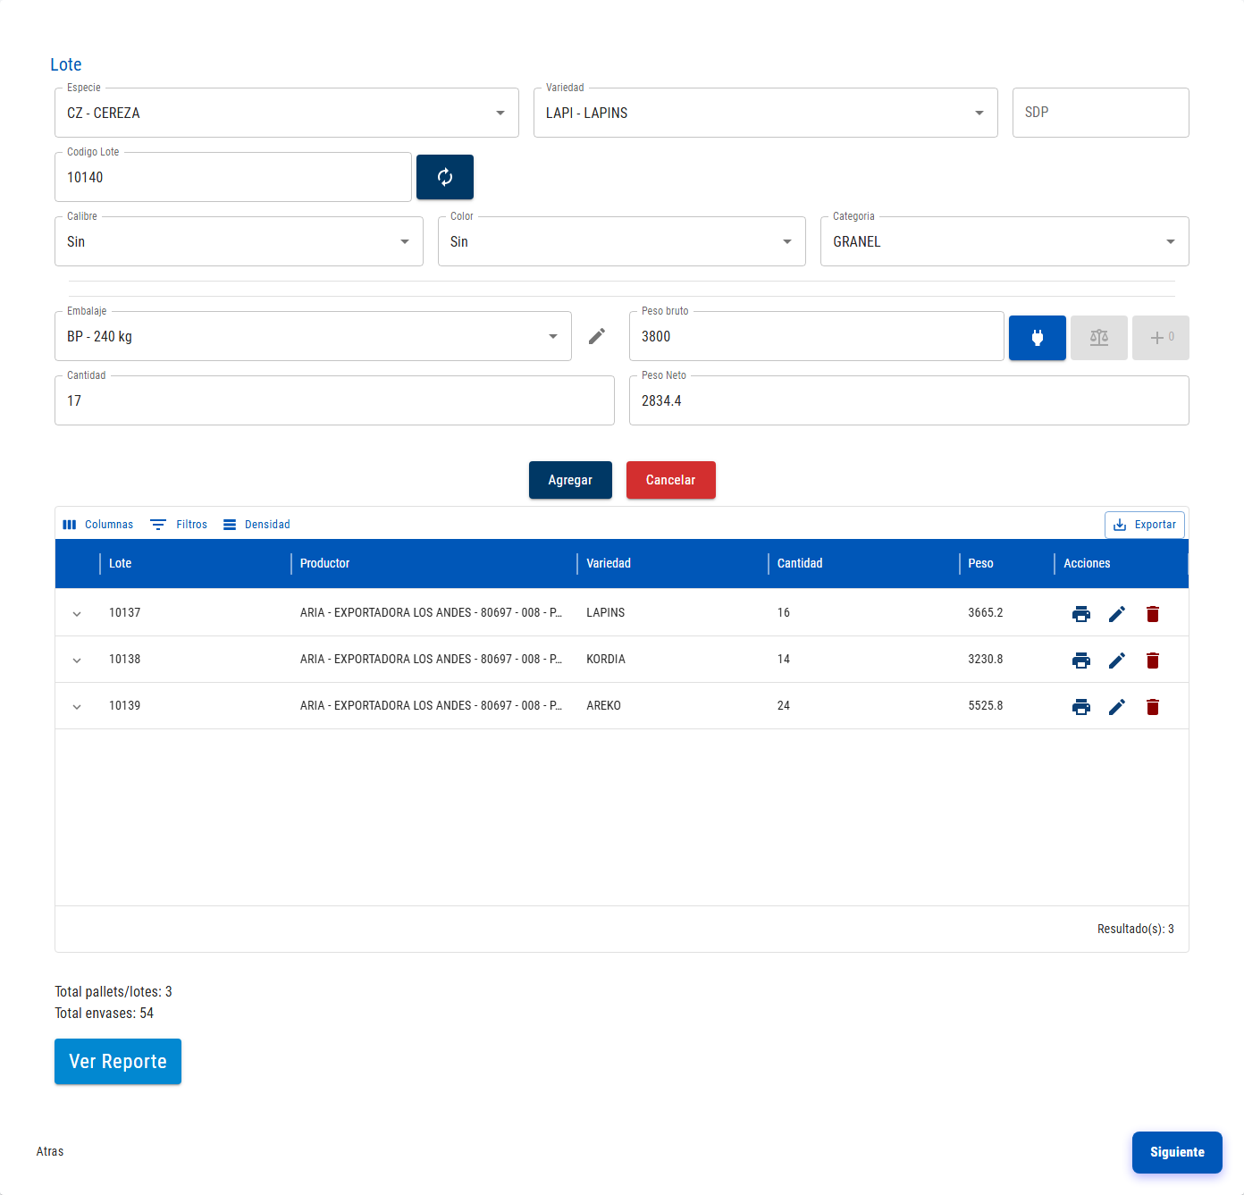Viewport: 1244px width, 1195px height.
Task: Go back with the Atras link
Action: coord(50,1151)
